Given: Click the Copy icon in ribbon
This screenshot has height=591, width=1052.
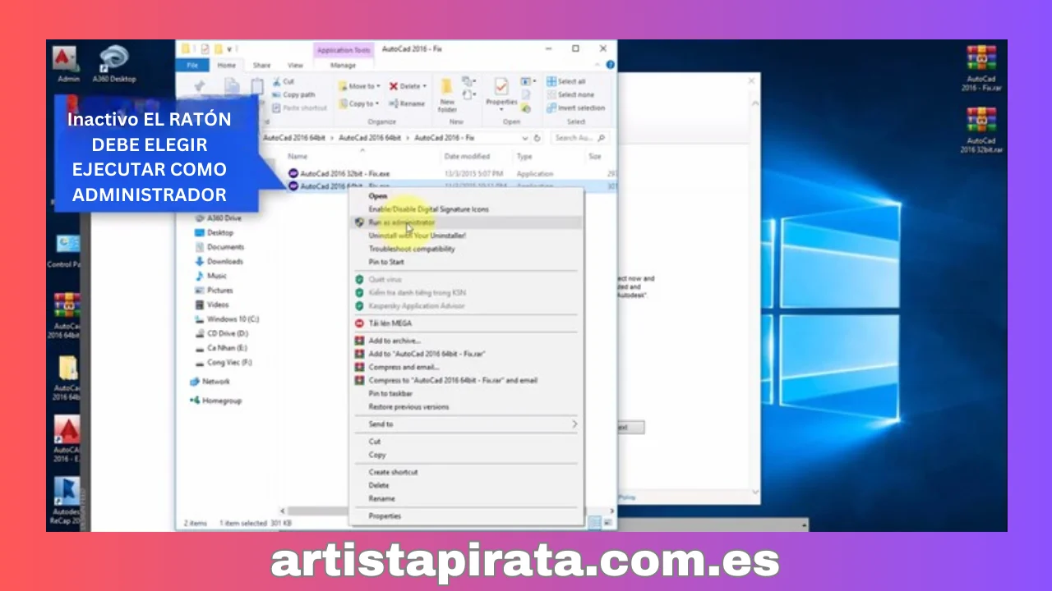Looking at the screenshot, I should (233, 87).
